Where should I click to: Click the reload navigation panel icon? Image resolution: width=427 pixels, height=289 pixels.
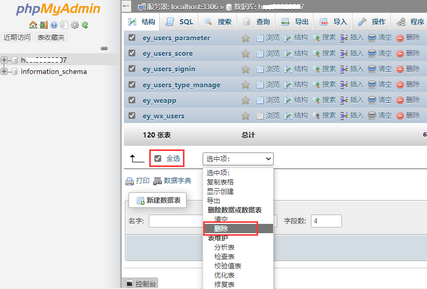[x=85, y=25]
